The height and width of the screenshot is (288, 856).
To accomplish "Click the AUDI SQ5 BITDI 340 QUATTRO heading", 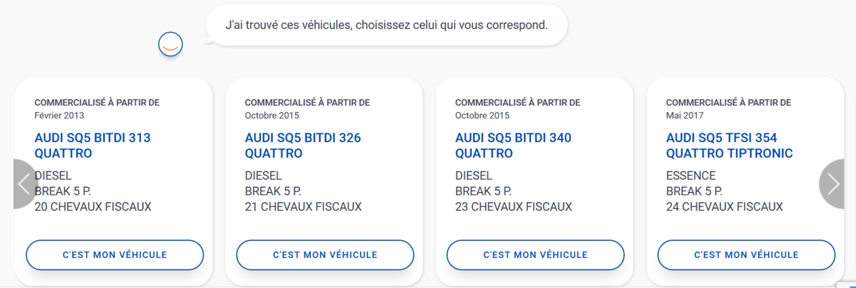I will point(513,146).
